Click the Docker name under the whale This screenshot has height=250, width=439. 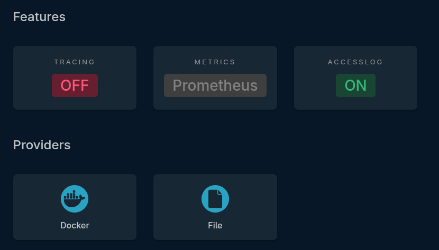coord(75,225)
